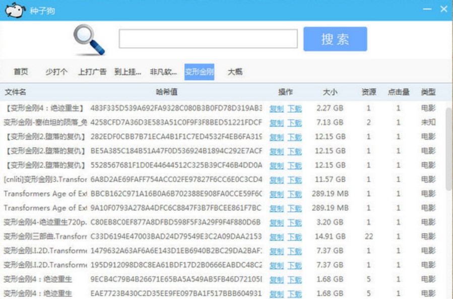Focus the search keyword input box
The height and width of the screenshot is (299, 453).
[208, 39]
